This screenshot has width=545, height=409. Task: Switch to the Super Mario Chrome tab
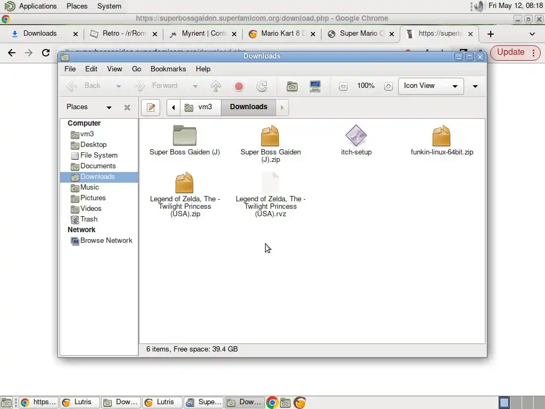pos(361,34)
